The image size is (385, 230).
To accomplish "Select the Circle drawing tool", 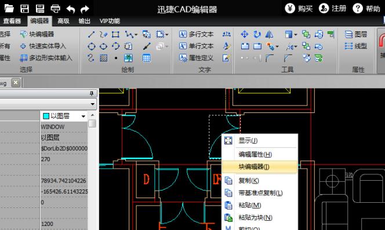I will click(92, 46).
